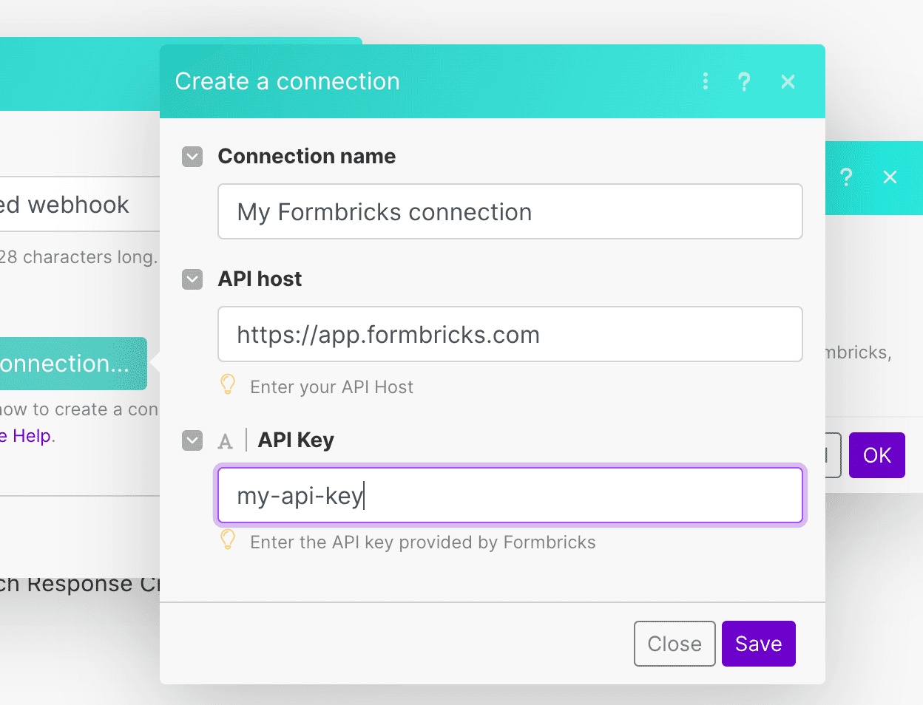Click the 'A' text type icon beside API Key
923x705 pixels.
click(x=226, y=441)
